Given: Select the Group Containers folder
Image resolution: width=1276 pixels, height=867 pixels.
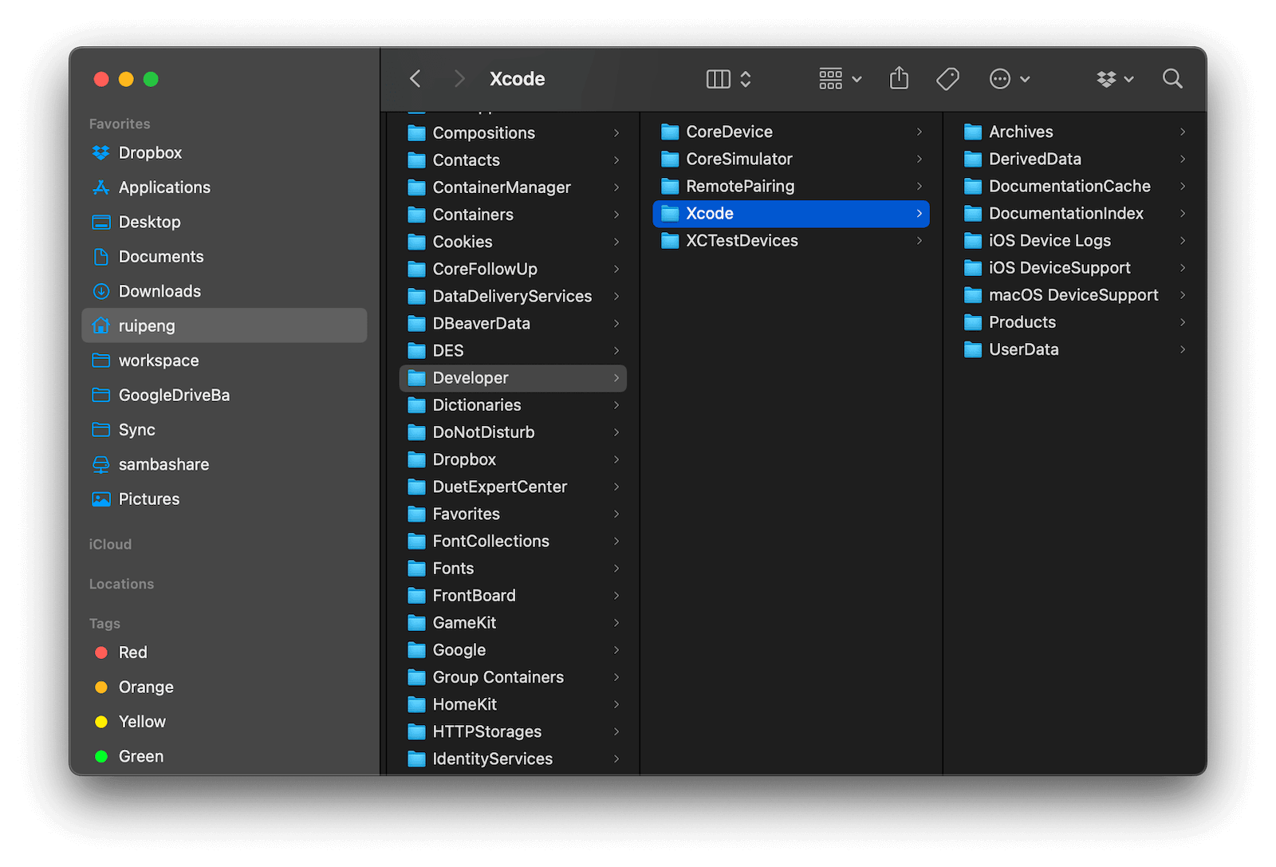Looking at the screenshot, I should pos(513,677).
